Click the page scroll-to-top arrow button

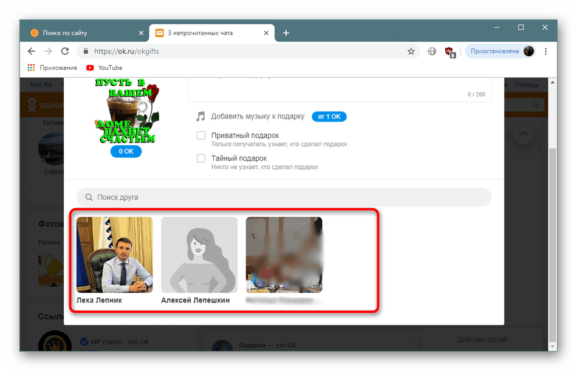pos(524,134)
